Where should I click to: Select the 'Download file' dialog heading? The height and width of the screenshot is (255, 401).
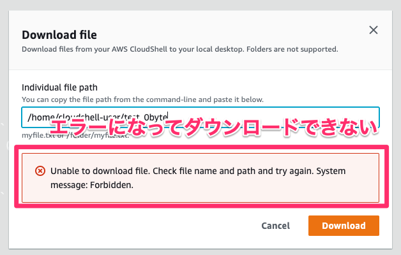(x=59, y=34)
